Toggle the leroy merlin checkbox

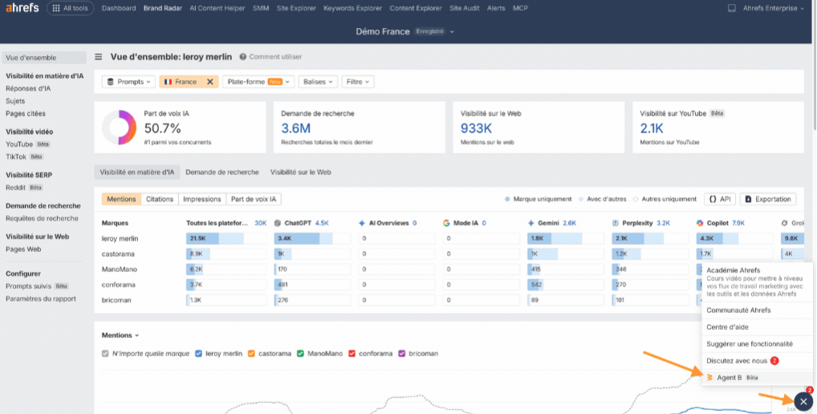pos(198,354)
